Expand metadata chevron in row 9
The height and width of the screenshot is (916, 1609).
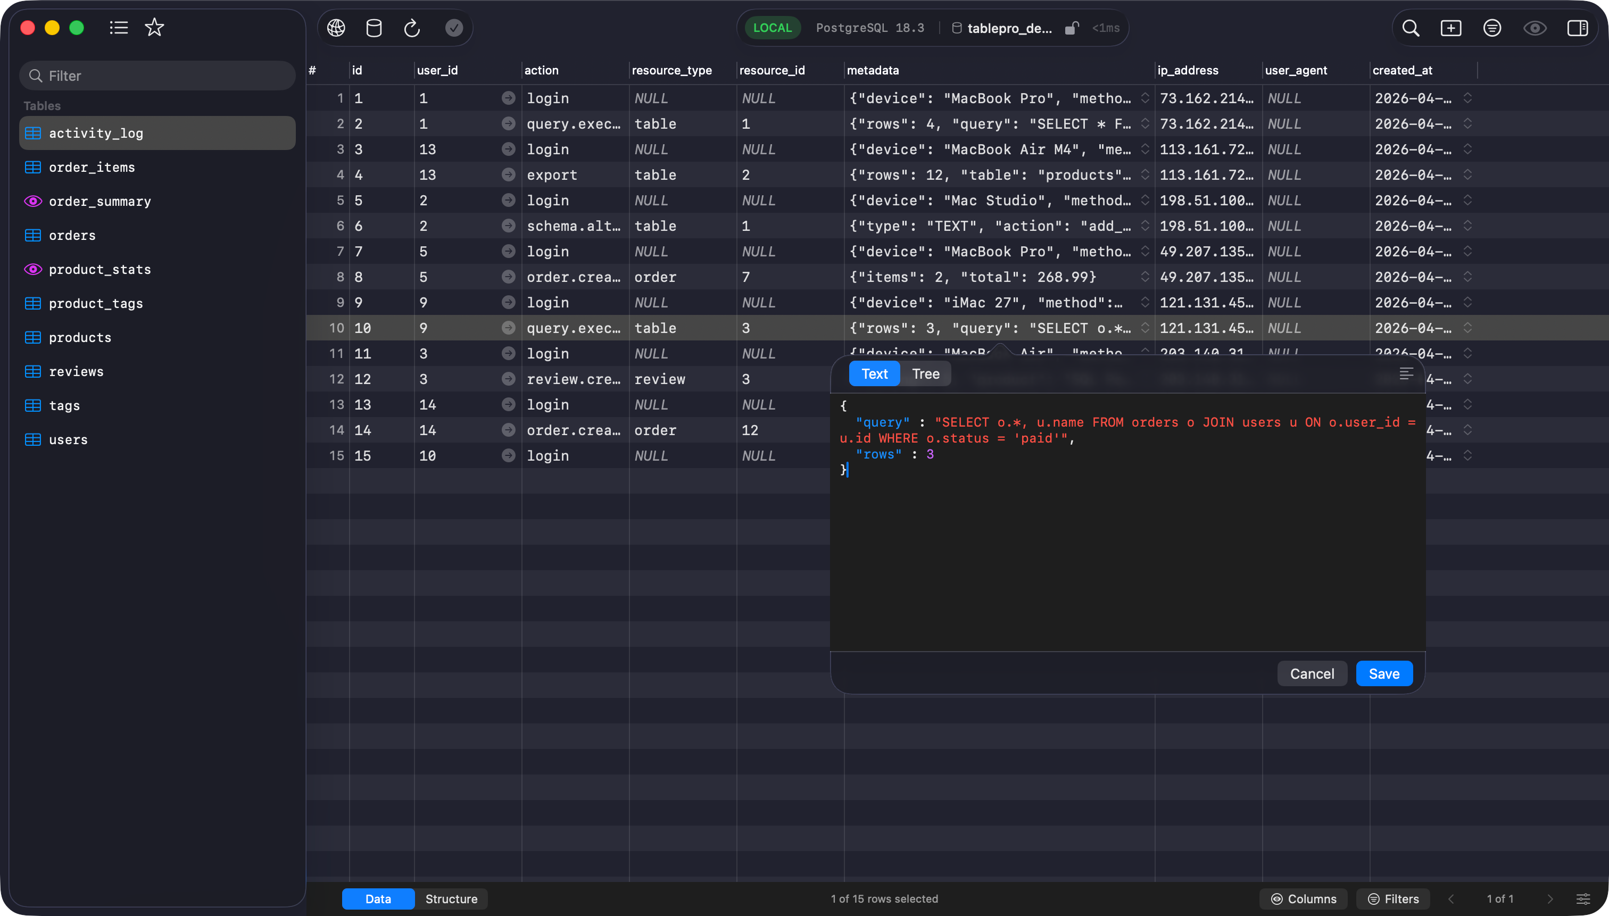click(1144, 303)
